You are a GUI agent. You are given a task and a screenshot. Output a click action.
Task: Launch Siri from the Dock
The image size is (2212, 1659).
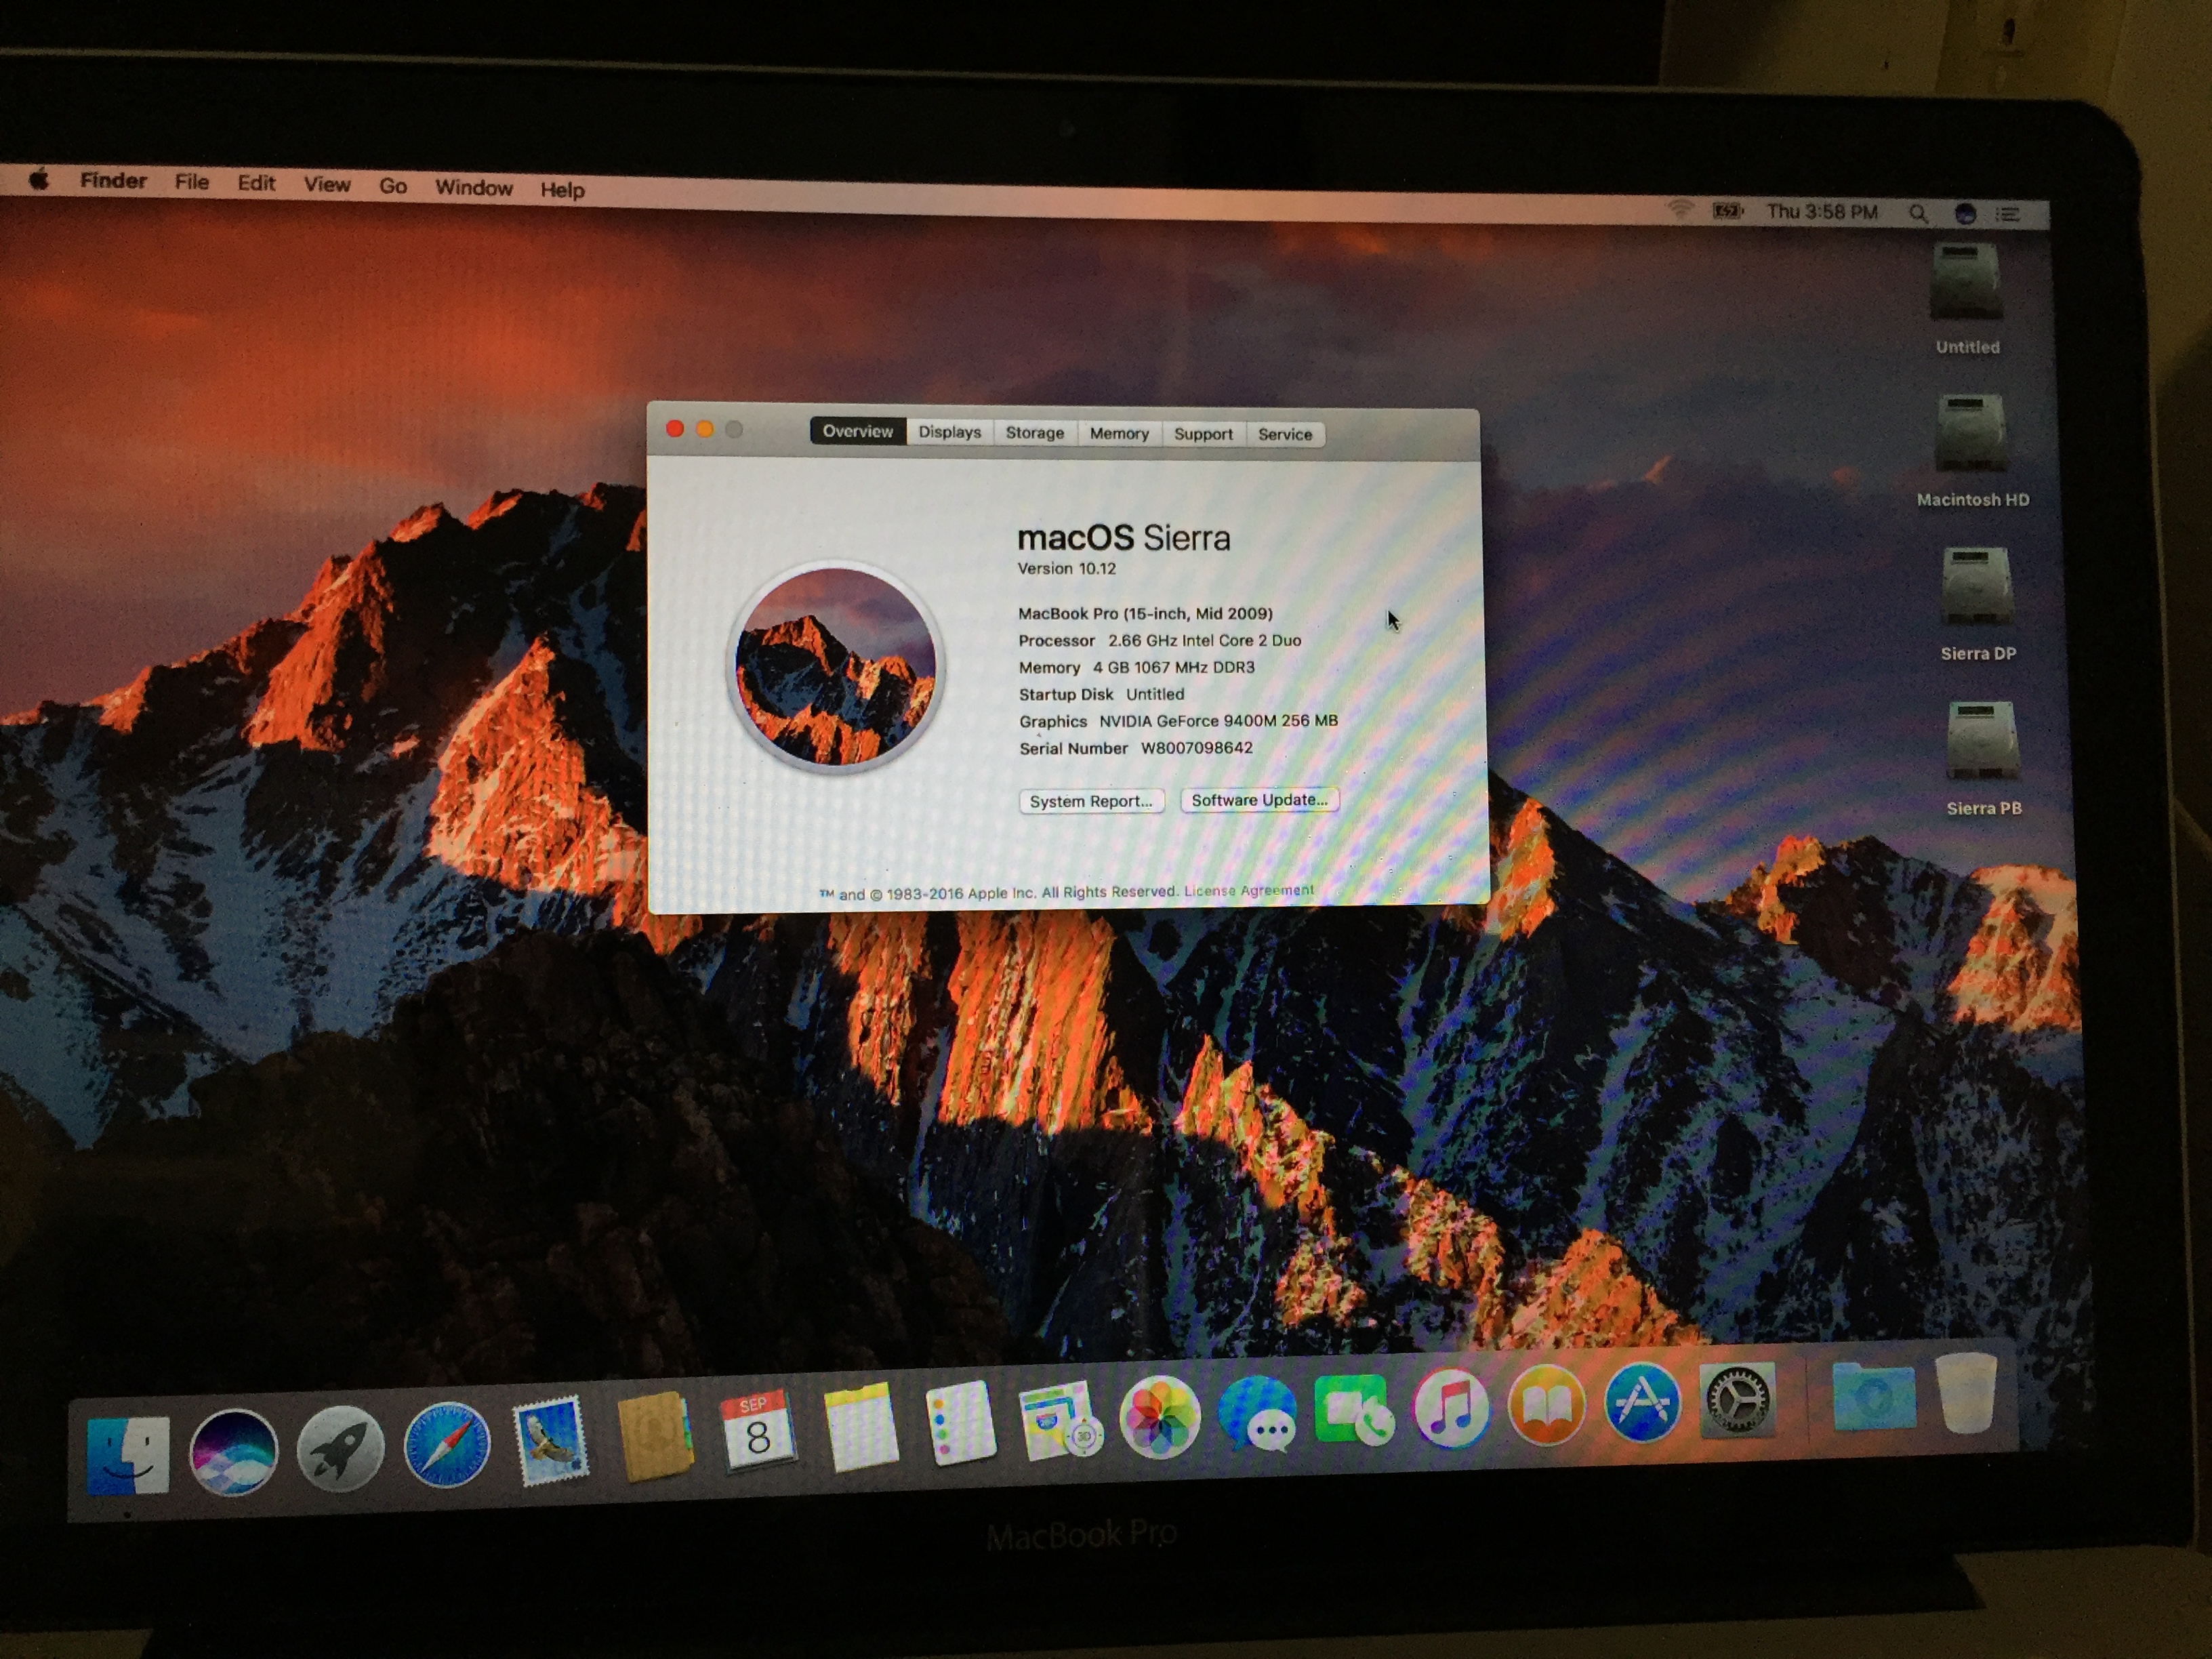(x=233, y=1451)
